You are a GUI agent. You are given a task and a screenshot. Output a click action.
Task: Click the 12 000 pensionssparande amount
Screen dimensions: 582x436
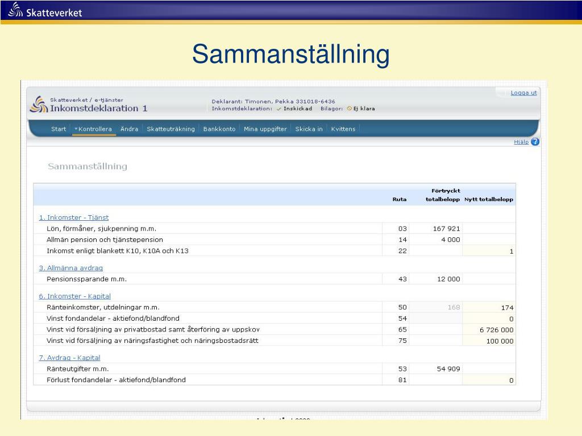pyautogui.click(x=448, y=279)
